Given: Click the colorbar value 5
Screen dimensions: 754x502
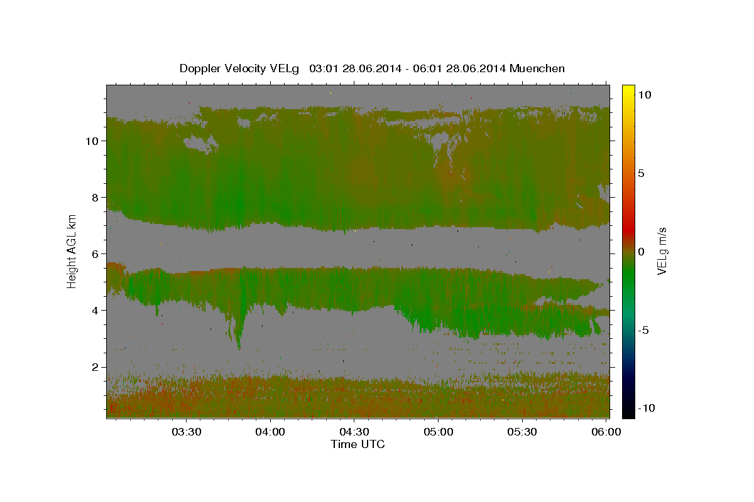Looking at the screenshot, I should click(640, 173).
